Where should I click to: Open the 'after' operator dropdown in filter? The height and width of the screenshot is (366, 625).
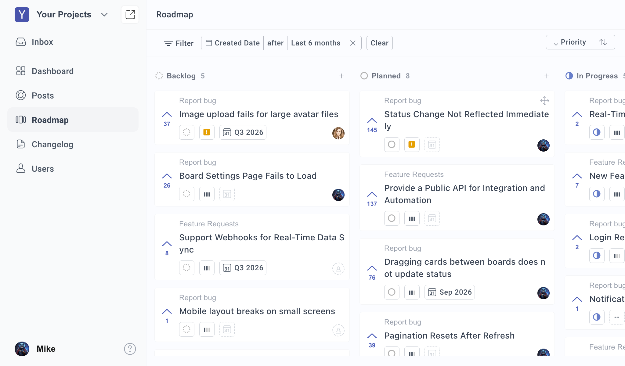coord(275,43)
